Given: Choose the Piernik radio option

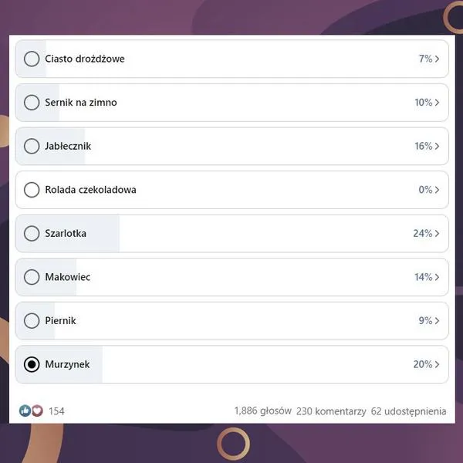Looking at the screenshot, I should 32,320.
